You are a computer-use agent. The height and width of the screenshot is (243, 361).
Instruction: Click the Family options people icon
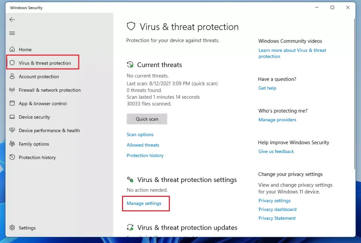(x=12, y=144)
